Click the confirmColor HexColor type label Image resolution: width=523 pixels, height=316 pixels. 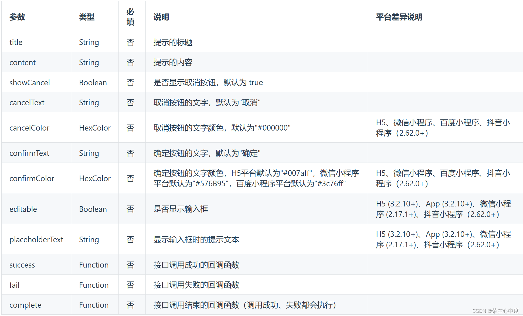click(95, 178)
